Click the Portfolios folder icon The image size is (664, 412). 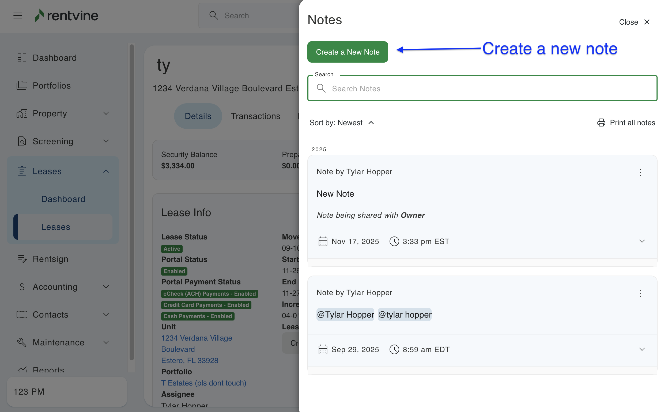click(x=22, y=86)
